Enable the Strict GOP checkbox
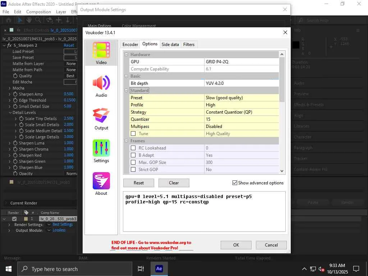The height and width of the screenshot is (276, 368). click(x=133, y=170)
